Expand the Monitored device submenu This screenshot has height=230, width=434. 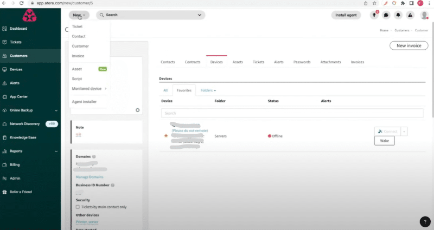coord(89,89)
